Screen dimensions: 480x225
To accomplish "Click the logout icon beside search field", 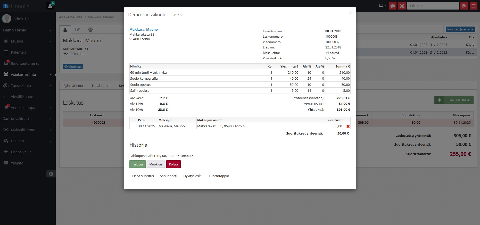I will [464, 6].
